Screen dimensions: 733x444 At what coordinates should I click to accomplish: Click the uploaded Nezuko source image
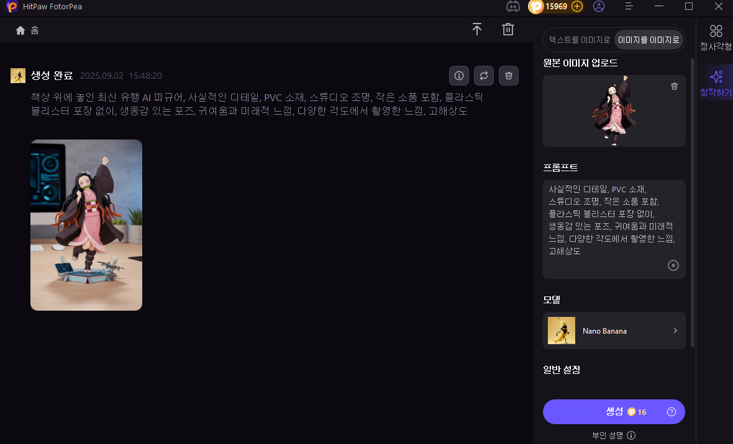(x=614, y=110)
